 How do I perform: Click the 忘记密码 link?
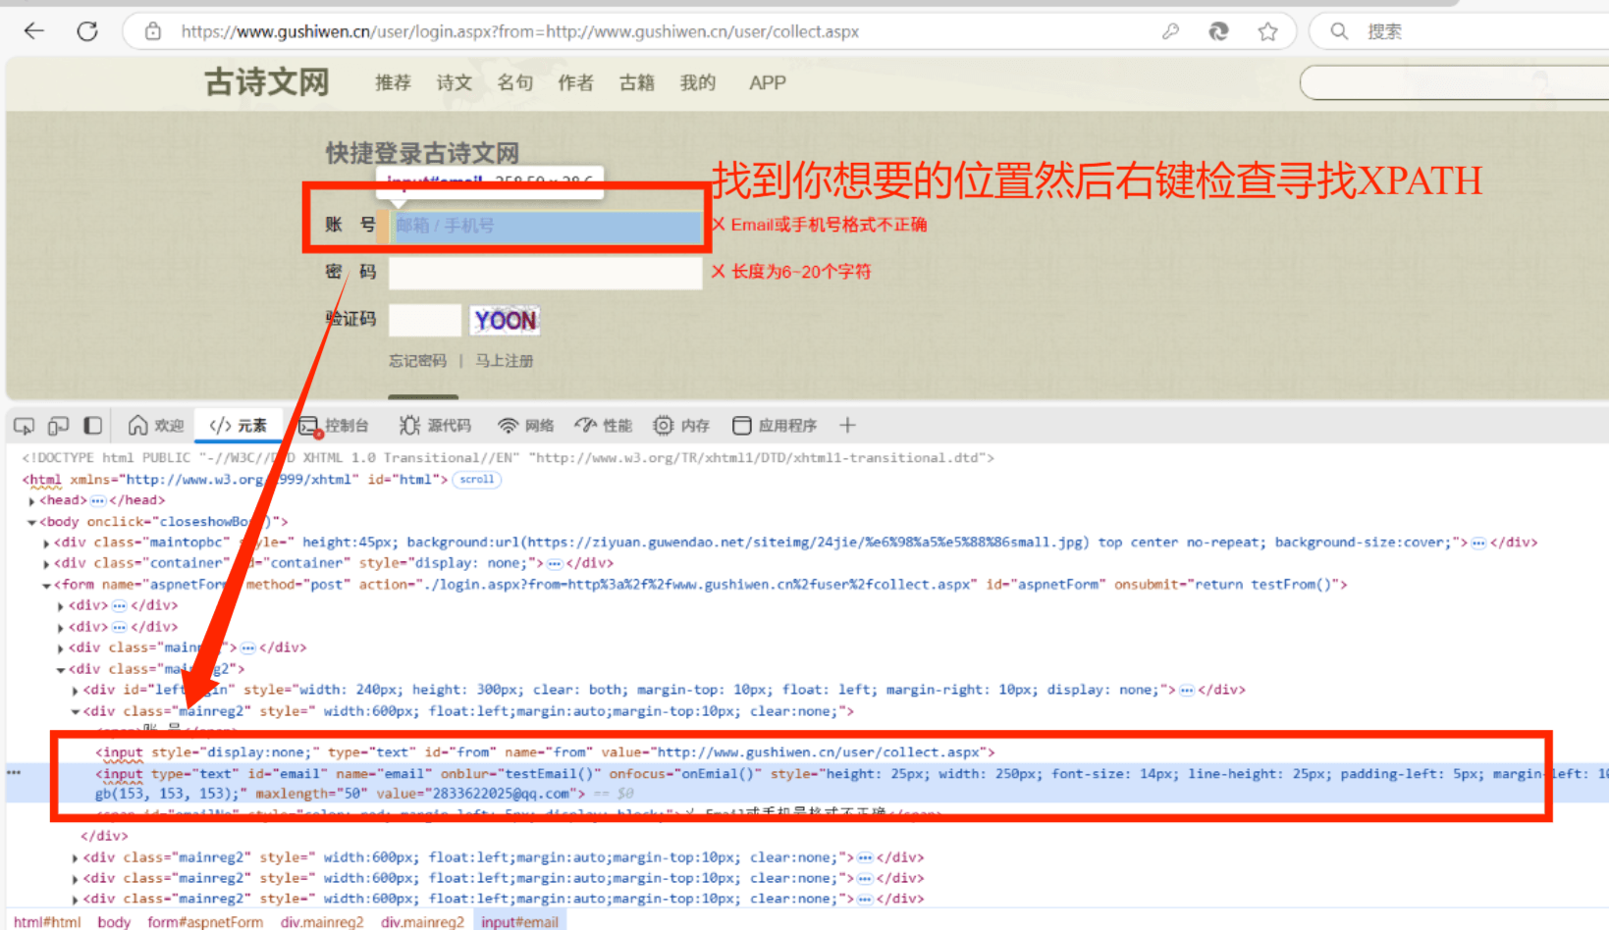pos(417,361)
